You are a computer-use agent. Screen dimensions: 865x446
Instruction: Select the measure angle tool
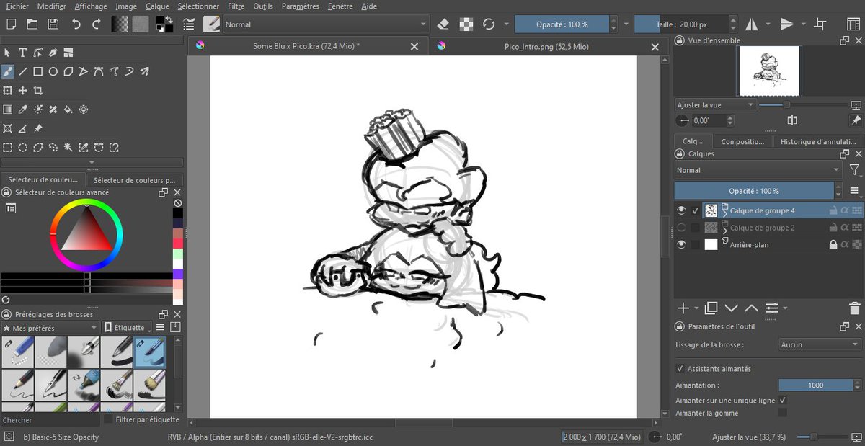tap(23, 129)
